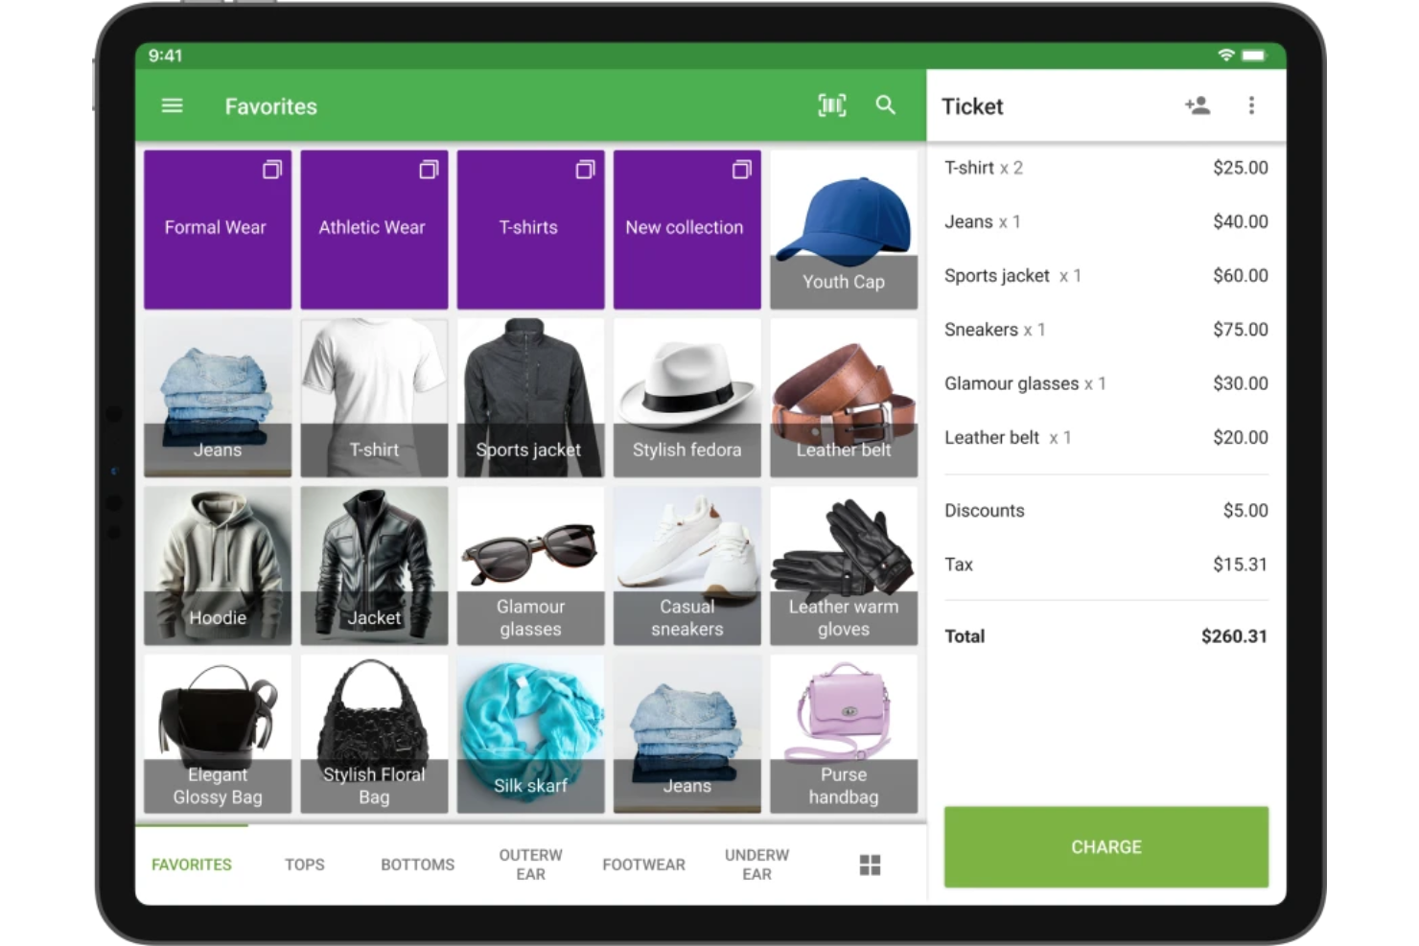Image resolution: width=1419 pixels, height=946 pixels.
Task: Open the Discounts row
Action: point(1105,510)
